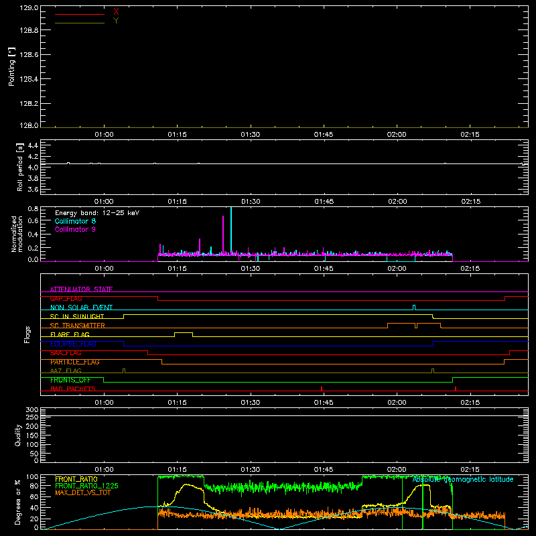Click the 4.4 value on Roll period axis

[x=33, y=145]
